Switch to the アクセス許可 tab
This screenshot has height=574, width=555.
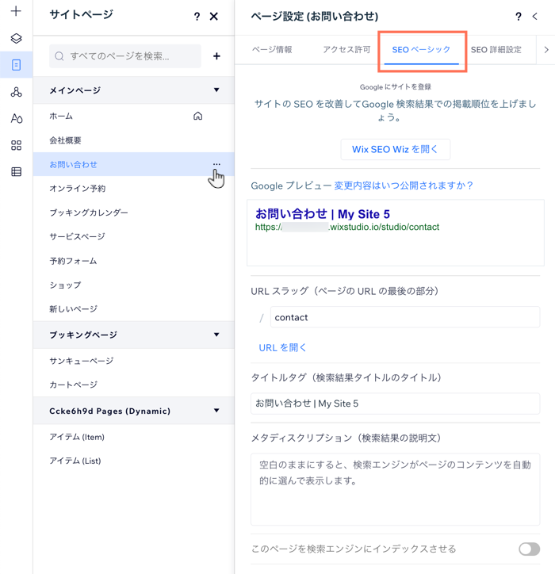346,49
